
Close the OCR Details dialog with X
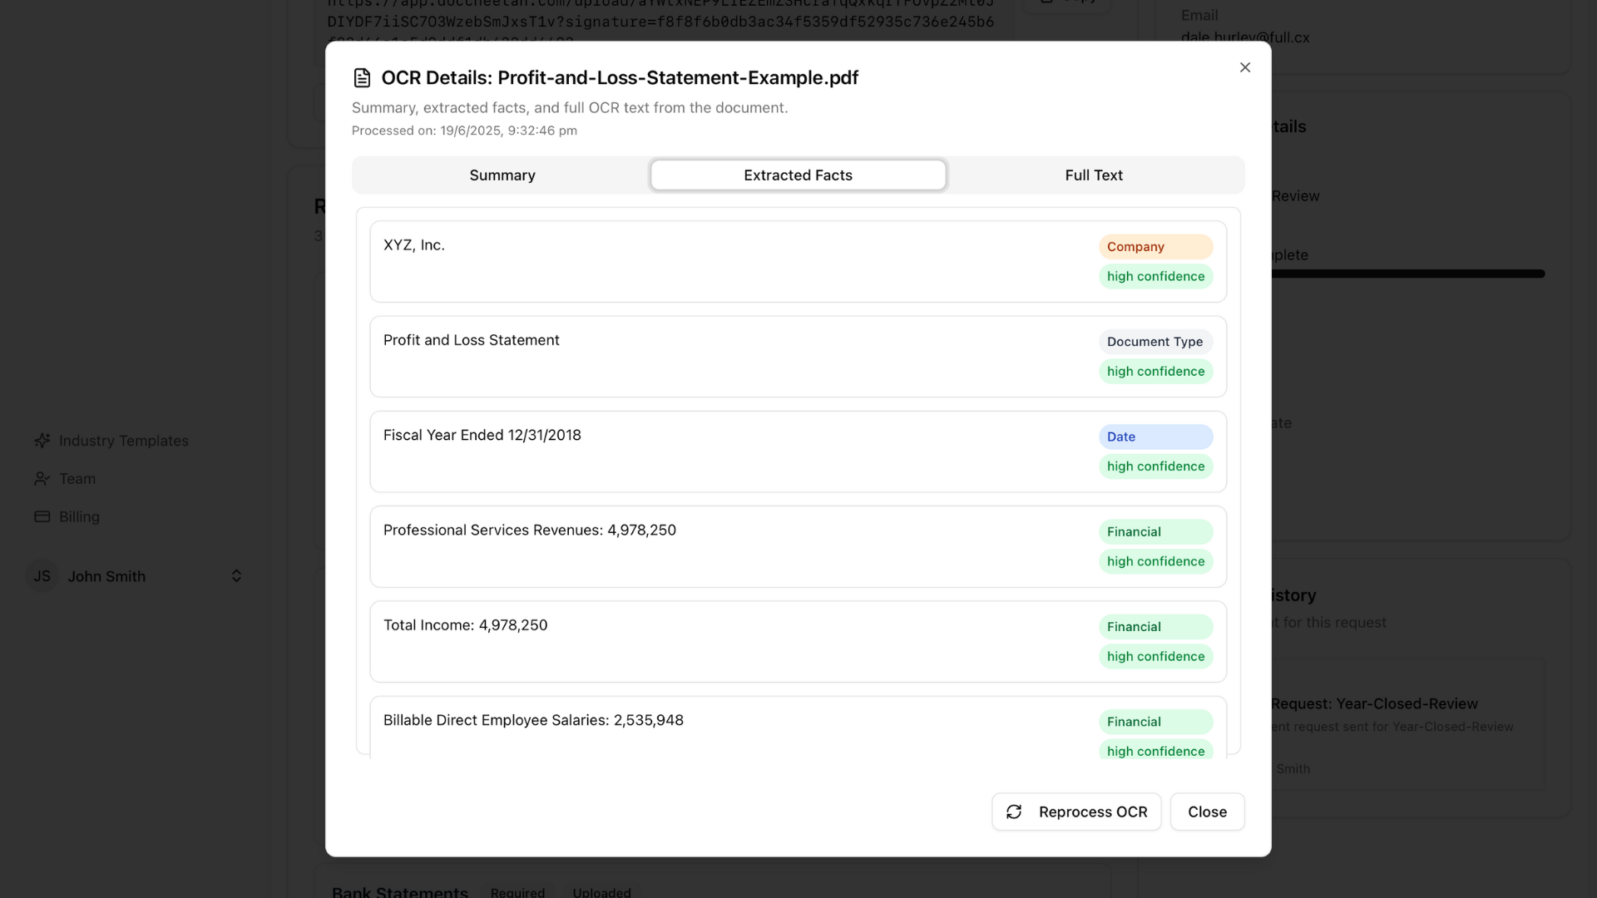click(x=1244, y=67)
